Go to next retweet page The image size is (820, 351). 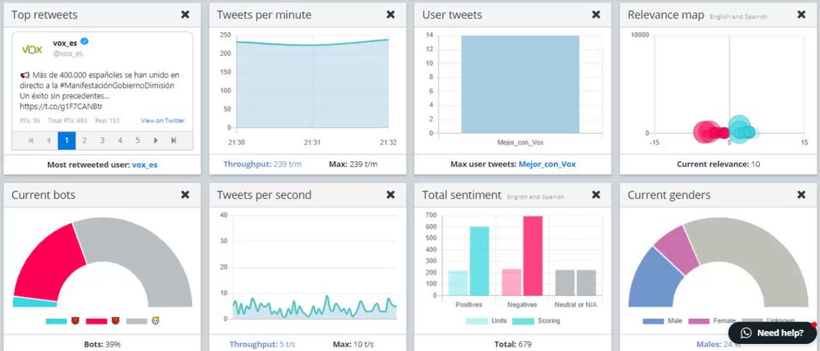coord(156,140)
